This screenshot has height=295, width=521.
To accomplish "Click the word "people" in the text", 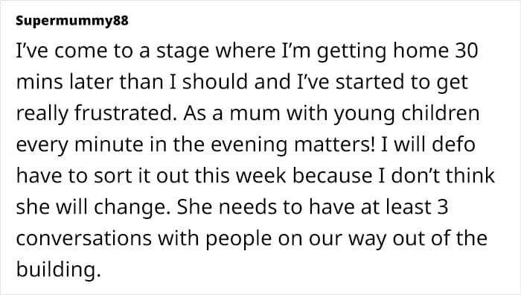I will pyautogui.click(x=239, y=239).
